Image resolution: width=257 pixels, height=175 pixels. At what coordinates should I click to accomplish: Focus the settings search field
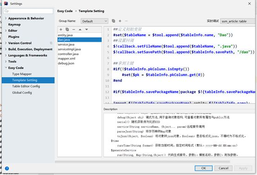pyautogui.click(x=28, y=11)
